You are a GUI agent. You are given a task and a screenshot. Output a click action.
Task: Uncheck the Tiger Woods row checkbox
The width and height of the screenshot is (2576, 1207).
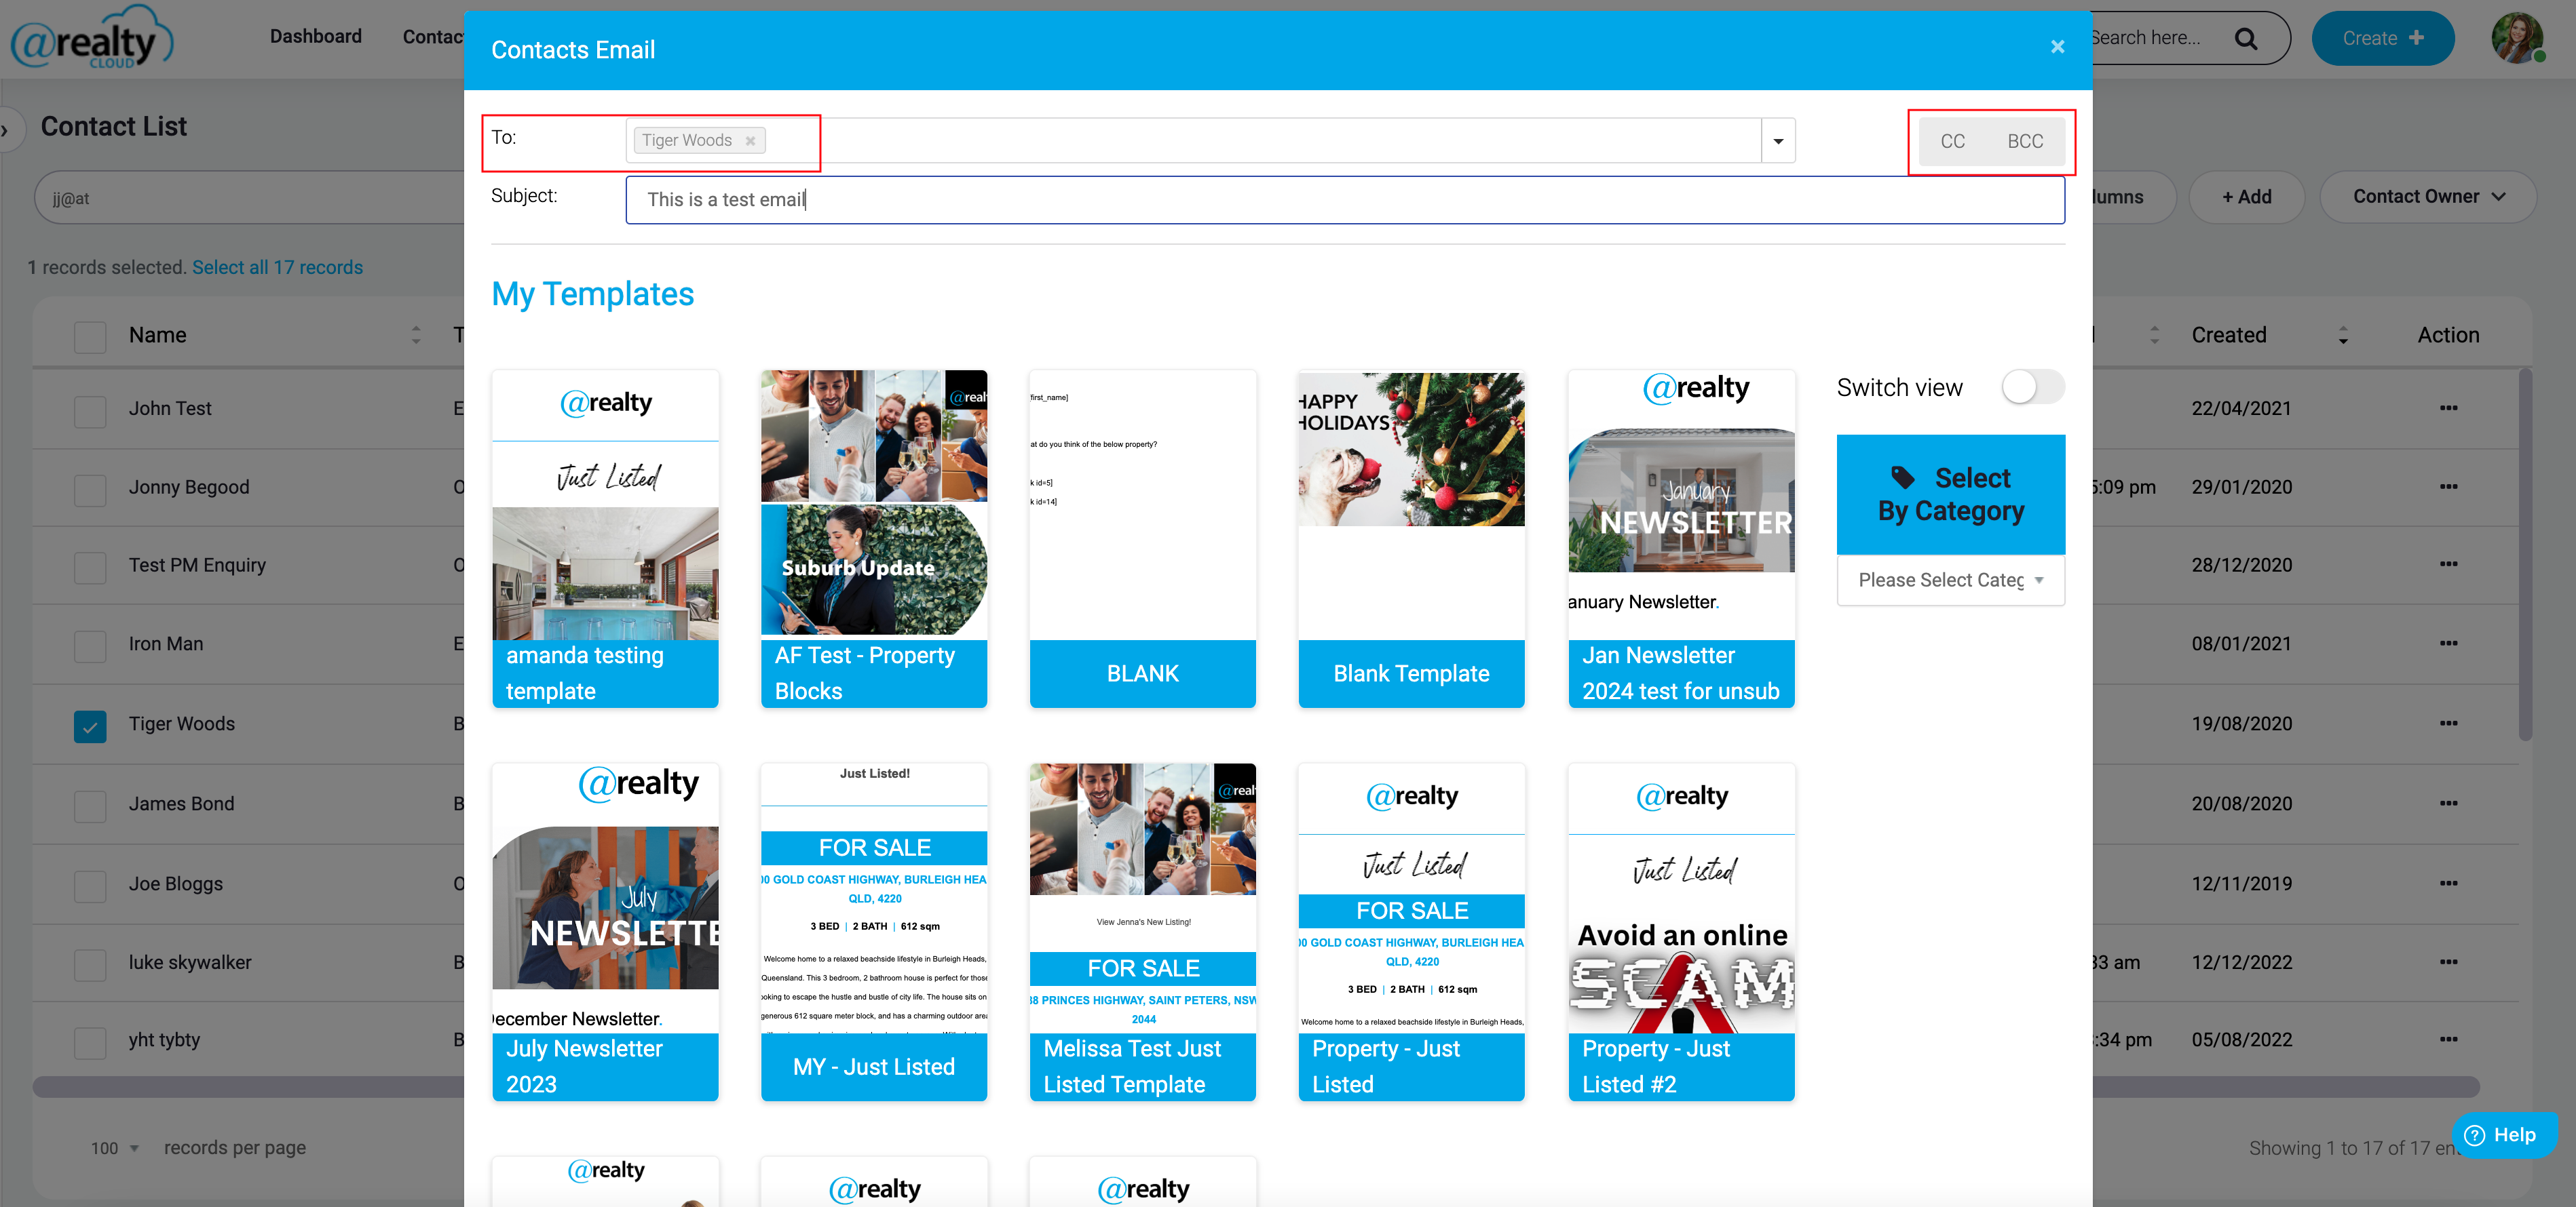click(90, 726)
